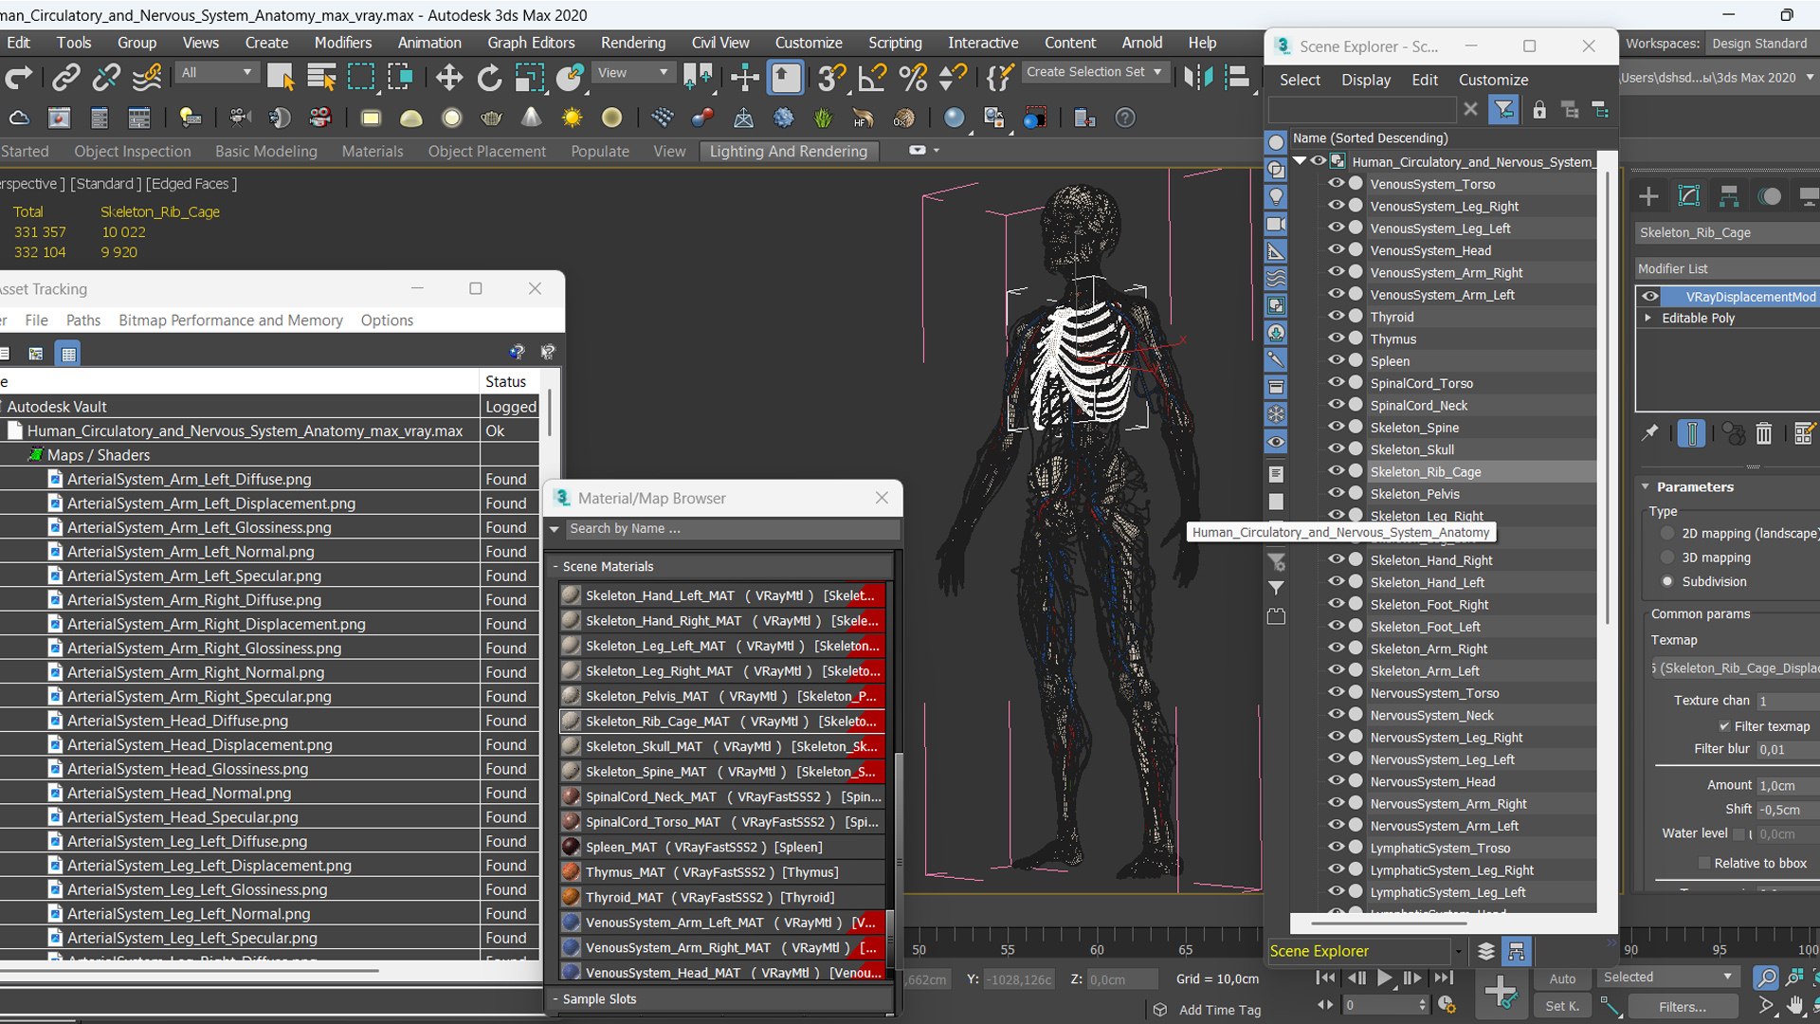The image size is (1820, 1024).
Task: Open the Selected key filter dropdown
Action: tap(1668, 978)
